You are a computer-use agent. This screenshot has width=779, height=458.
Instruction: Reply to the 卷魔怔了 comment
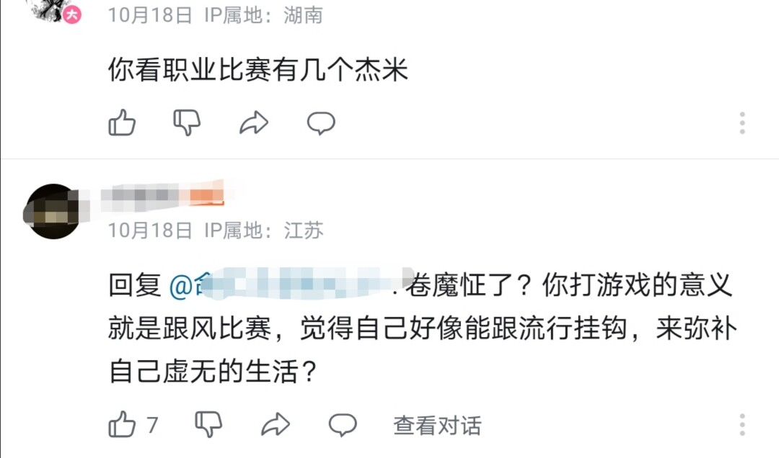343,425
